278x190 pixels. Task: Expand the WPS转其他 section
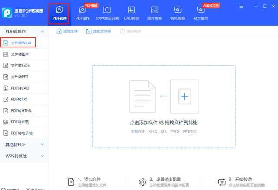point(24,156)
